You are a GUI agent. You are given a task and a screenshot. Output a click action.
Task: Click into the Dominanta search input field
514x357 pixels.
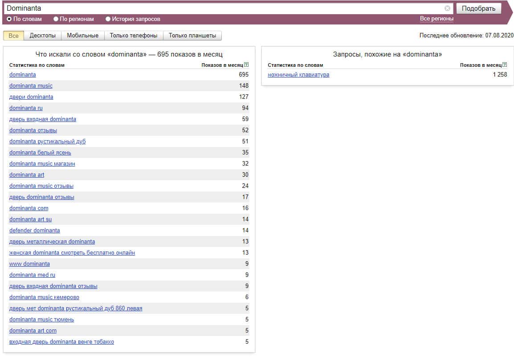tap(223, 8)
